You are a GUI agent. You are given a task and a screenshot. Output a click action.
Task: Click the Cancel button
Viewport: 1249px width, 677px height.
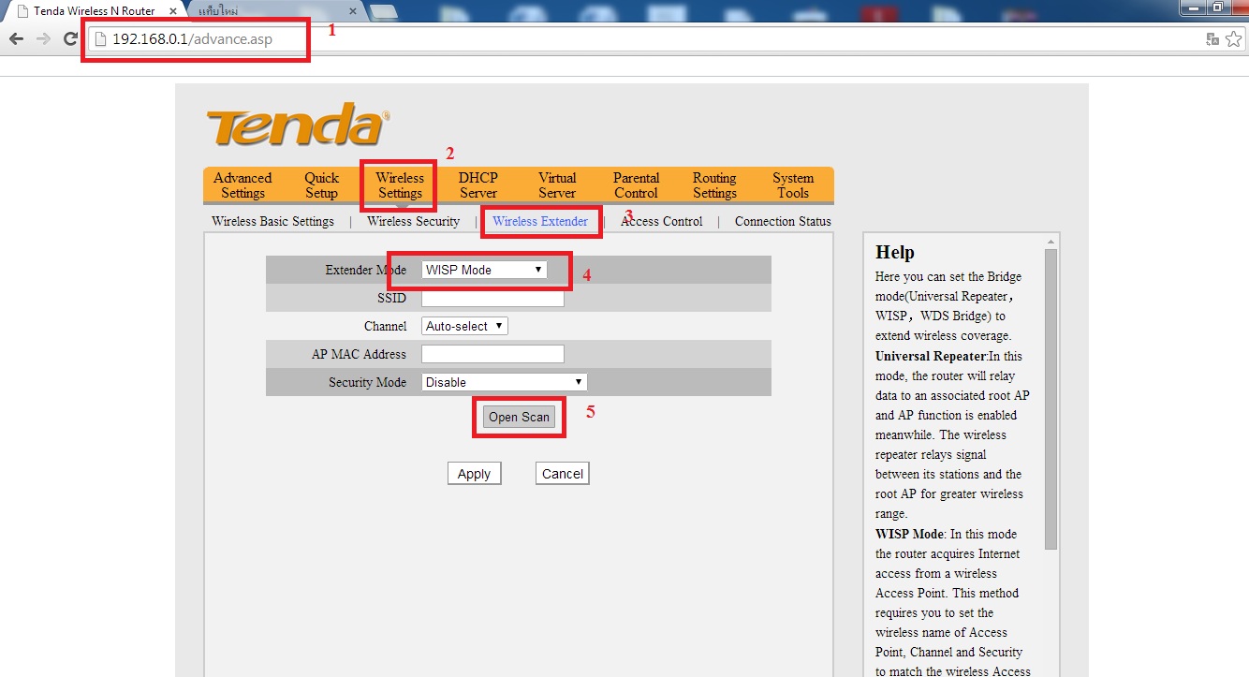562,474
